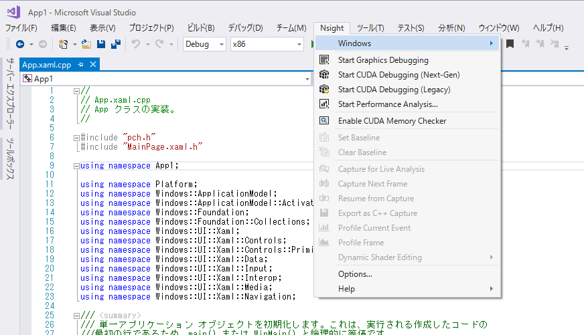Collapse the comment block at line 1
The width and height of the screenshot is (584, 335).
click(76, 91)
